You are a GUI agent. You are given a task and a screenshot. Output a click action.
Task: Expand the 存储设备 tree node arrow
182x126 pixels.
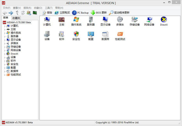click(5, 47)
